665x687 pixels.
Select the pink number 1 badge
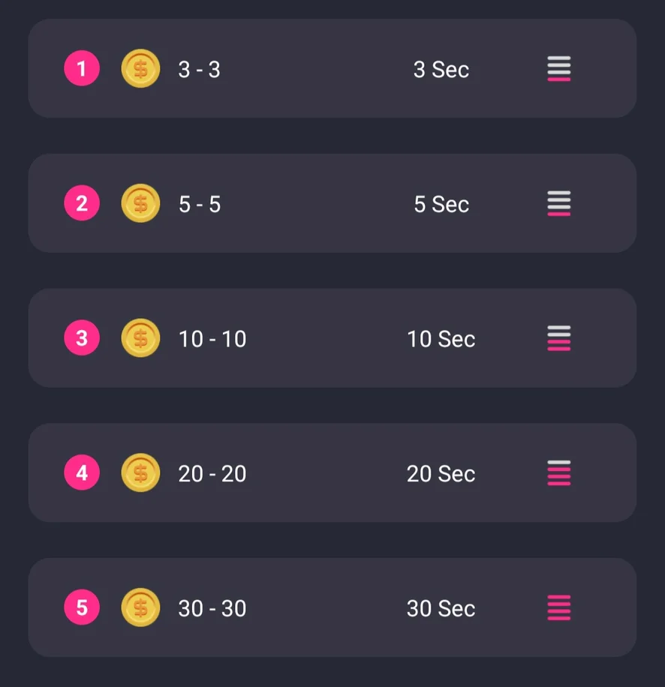click(82, 69)
